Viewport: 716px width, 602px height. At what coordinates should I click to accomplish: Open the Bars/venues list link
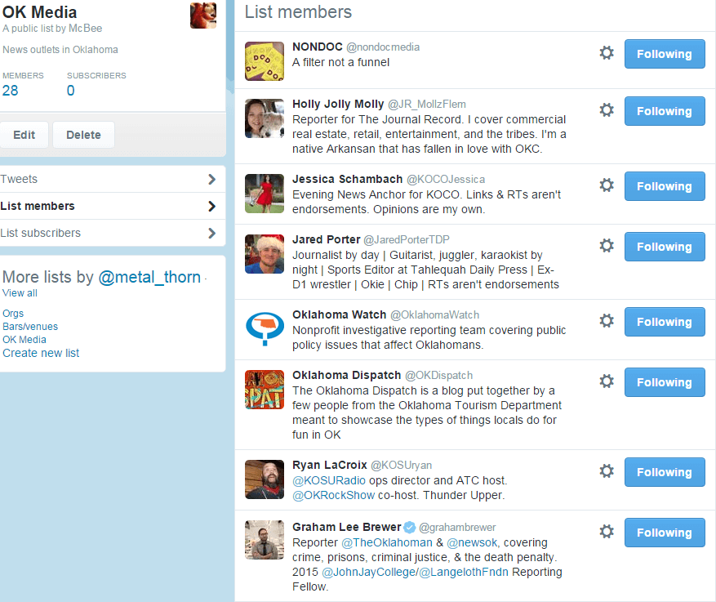[x=30, y=327]
